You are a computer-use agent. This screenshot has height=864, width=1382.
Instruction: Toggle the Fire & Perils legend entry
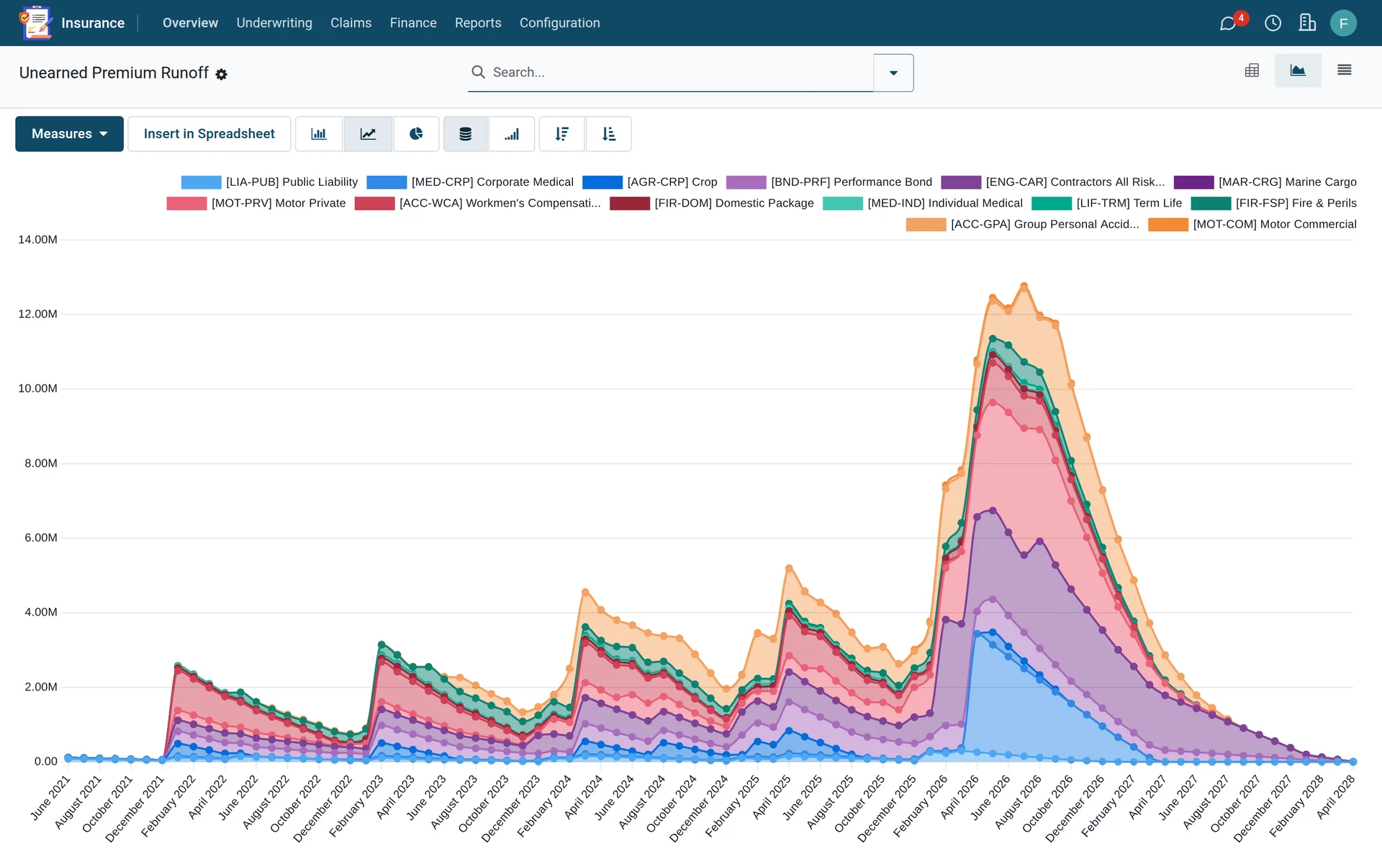tap(1274, 203)
